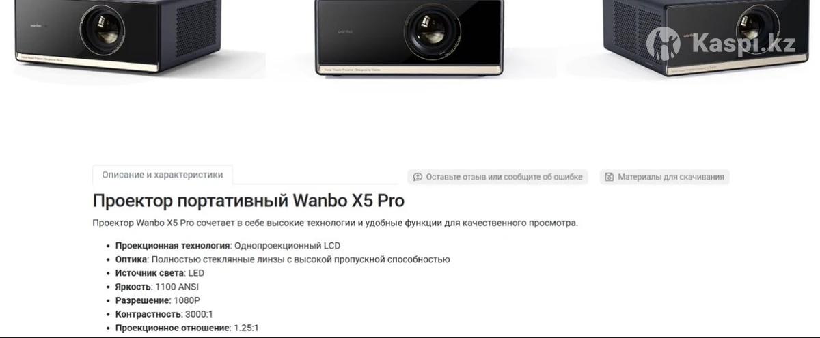Open the middle front-view projector image
820x338 pixels.
tap(409, 38)
